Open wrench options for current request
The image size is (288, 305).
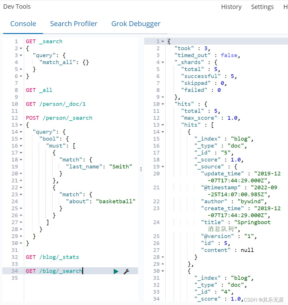tap(126, 271)
